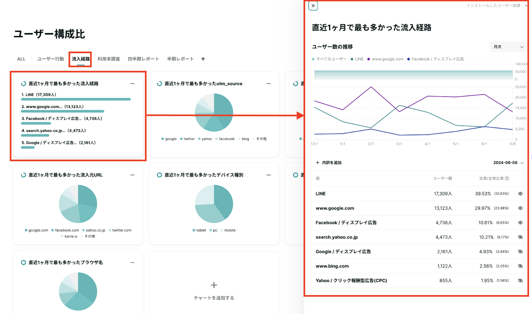The image size is (532, 314).
Task: Show search.yahoo.co.jp row in the chart
Action: click(521, 237)
